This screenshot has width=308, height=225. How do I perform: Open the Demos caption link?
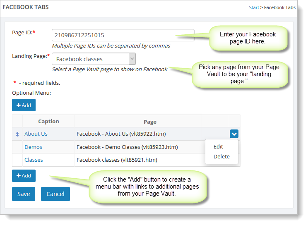pyautogui.click(x=34, y=147)
